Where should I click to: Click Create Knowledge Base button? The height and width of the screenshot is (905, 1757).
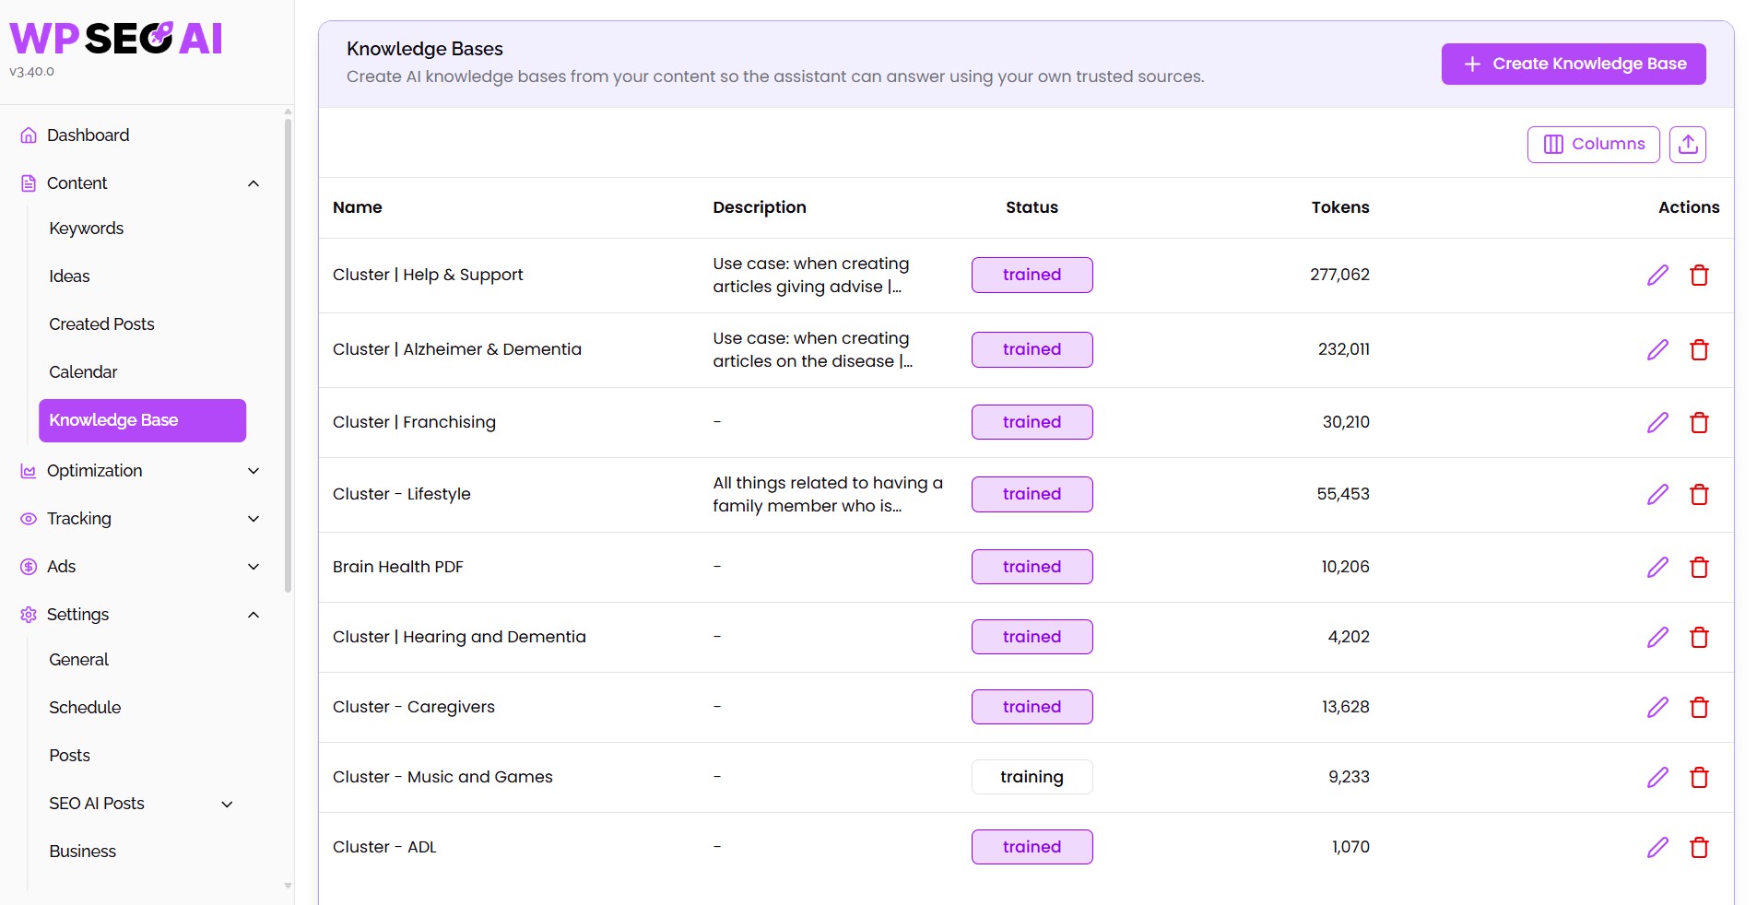tap(1573, 65)
